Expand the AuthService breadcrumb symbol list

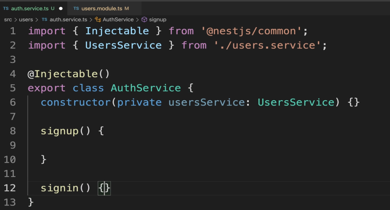click(x=118, y=20)
